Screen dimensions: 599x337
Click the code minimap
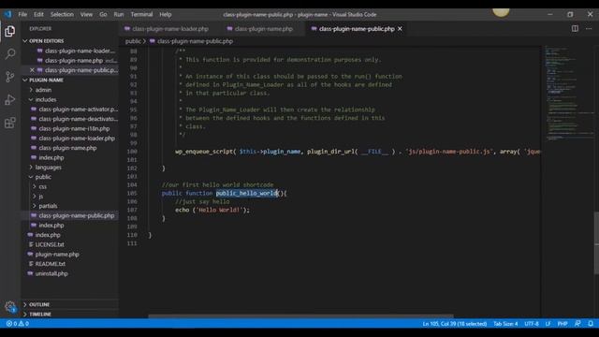[x=568, y=94]
